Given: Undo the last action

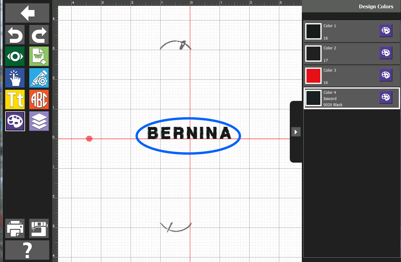Looking at the screenshot, I should (15, 35).
